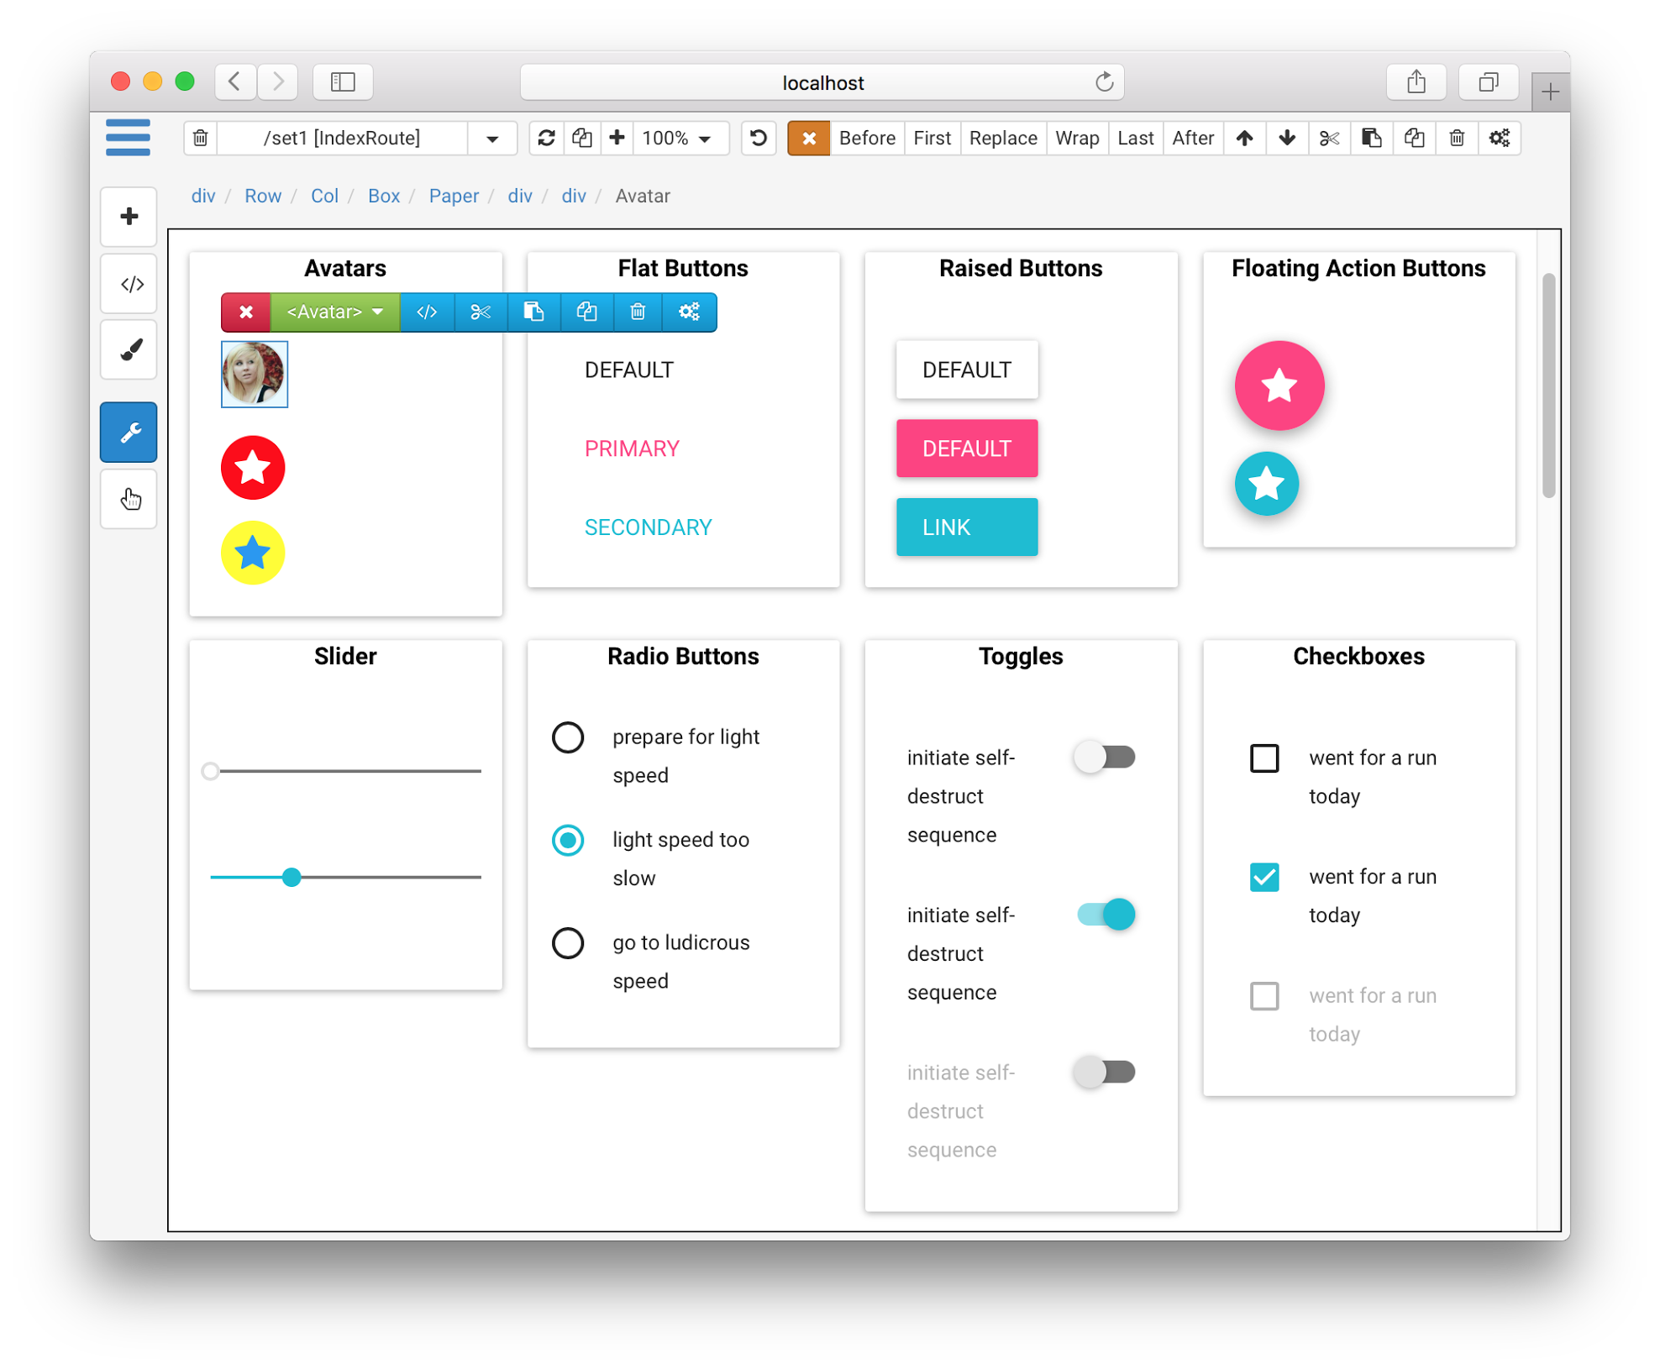
Task: Click trash icon in the Avatar toolbar
Action: (x=638, y=312)
